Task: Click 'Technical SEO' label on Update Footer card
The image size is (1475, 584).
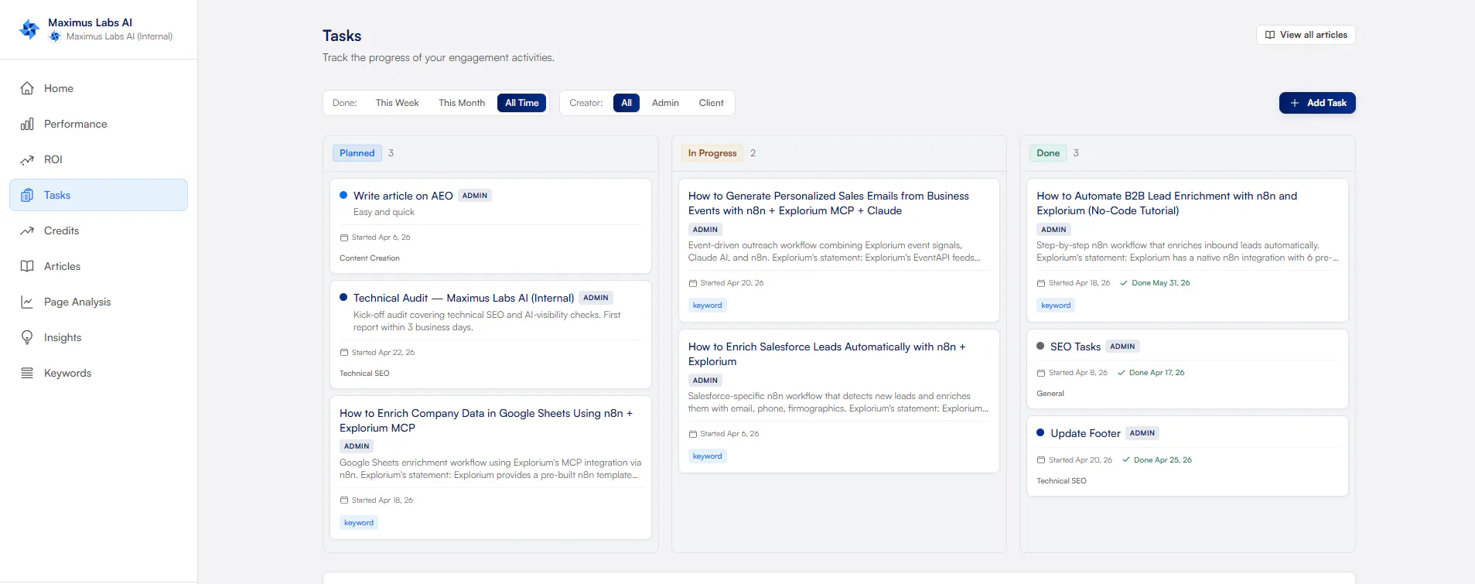Action: click(x=1061, y=481)
